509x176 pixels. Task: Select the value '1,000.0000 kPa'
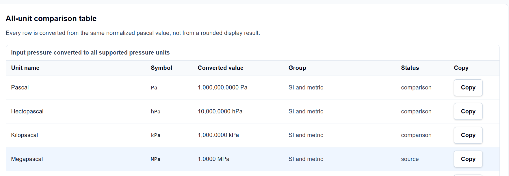point(218,135)
